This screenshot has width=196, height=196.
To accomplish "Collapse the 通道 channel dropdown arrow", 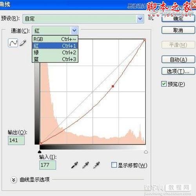I will 74,31.
